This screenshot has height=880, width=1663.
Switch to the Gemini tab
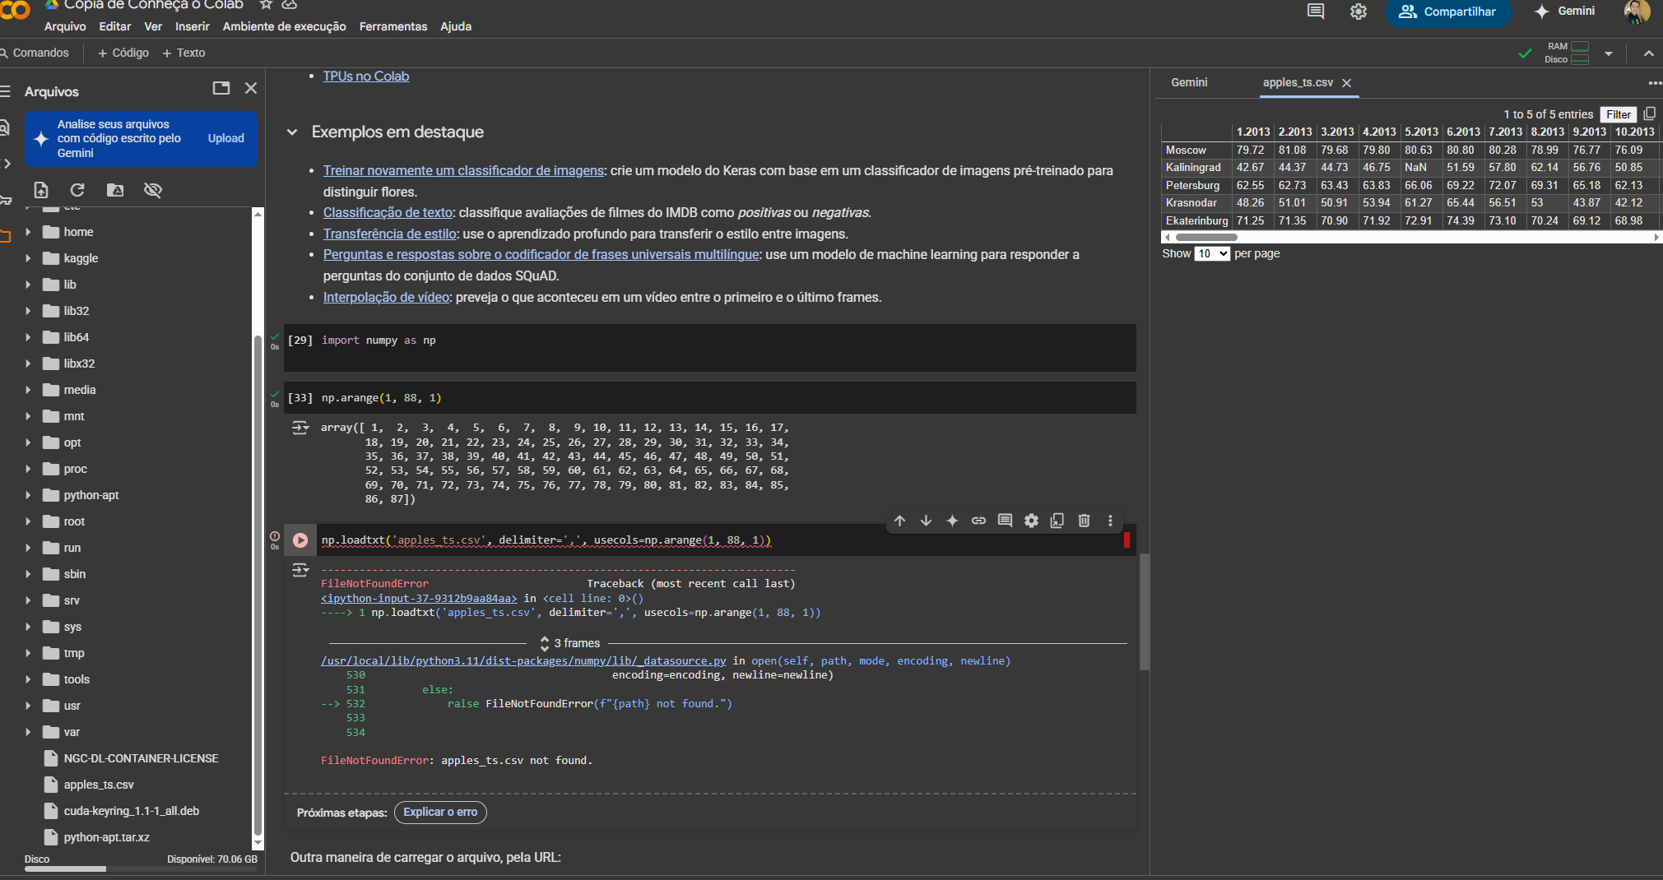1189,82
